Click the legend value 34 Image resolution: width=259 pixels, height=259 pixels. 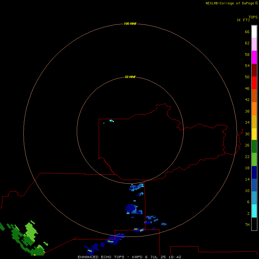(x=247, y=122)
